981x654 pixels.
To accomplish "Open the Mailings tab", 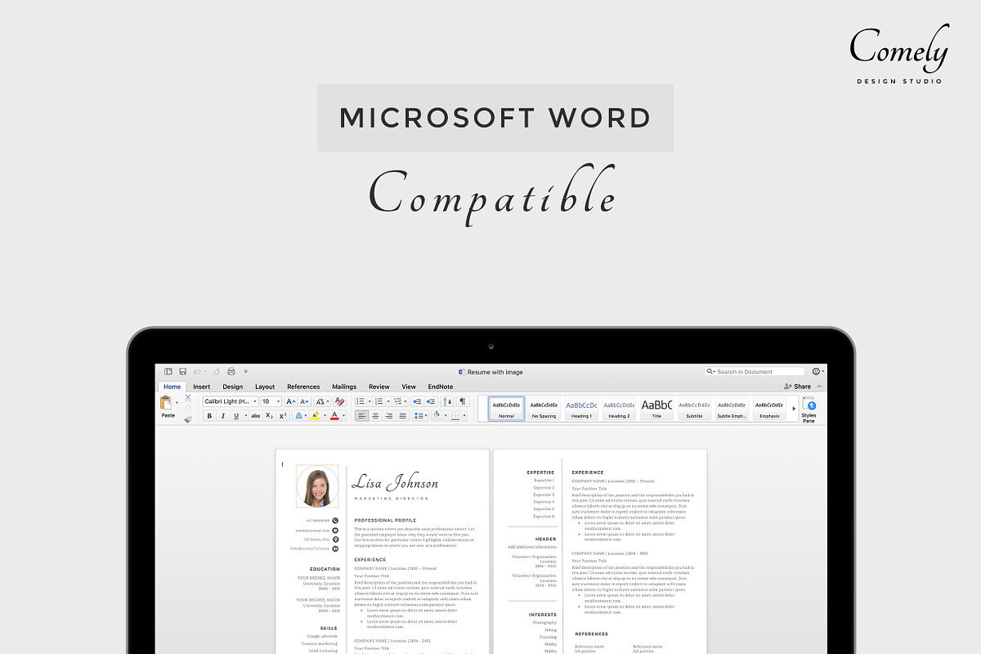I will point(344,387).
